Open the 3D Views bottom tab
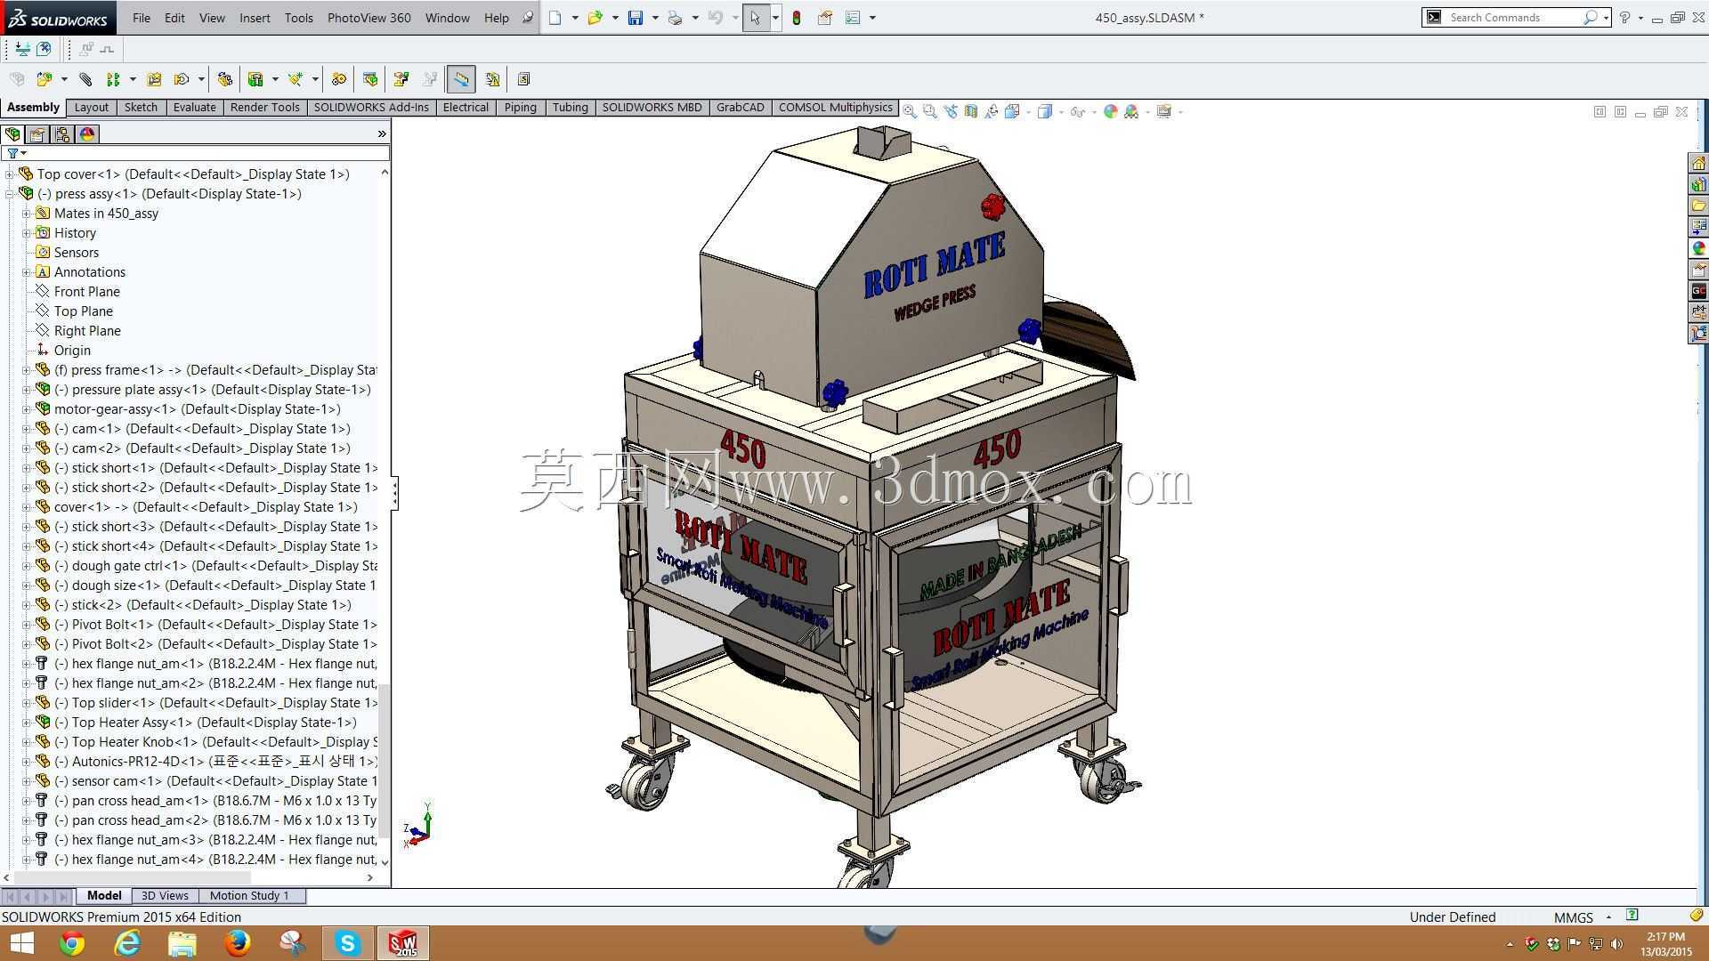This screenshot has height=961, width=1709. 165,896
